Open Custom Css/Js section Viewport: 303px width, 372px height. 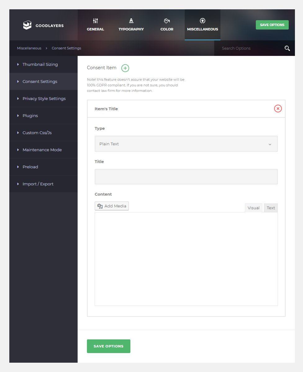click(x=43, y=133)
